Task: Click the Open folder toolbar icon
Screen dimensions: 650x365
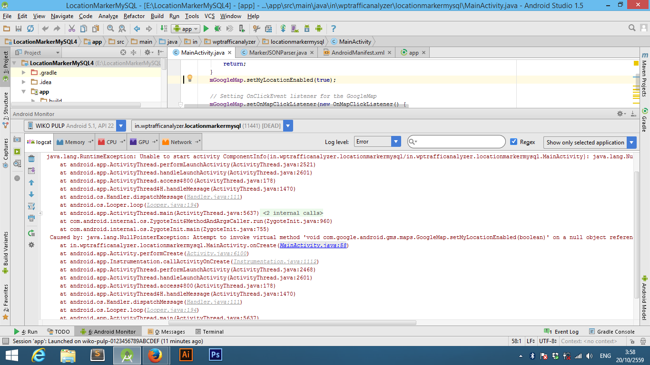Action: [7, 29]
